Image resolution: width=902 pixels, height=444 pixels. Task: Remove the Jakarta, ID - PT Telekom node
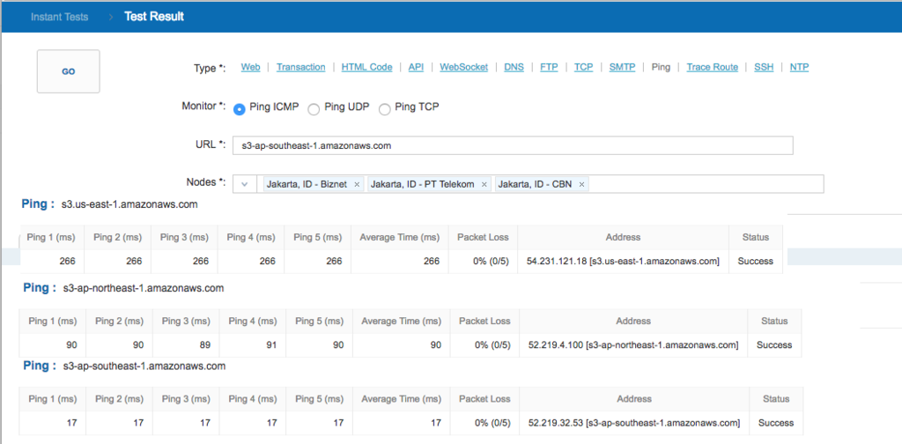(484, 185)
